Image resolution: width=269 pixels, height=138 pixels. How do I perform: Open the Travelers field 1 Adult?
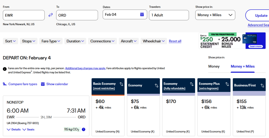pos(169,15)
